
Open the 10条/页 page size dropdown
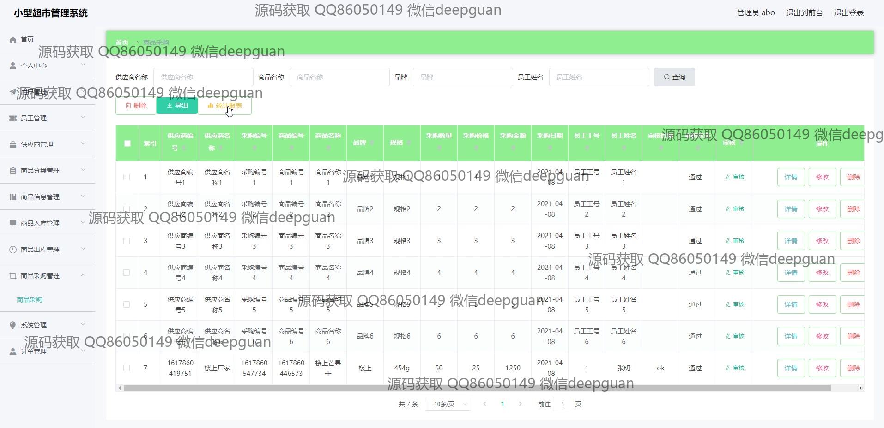(x=448, y=404)
